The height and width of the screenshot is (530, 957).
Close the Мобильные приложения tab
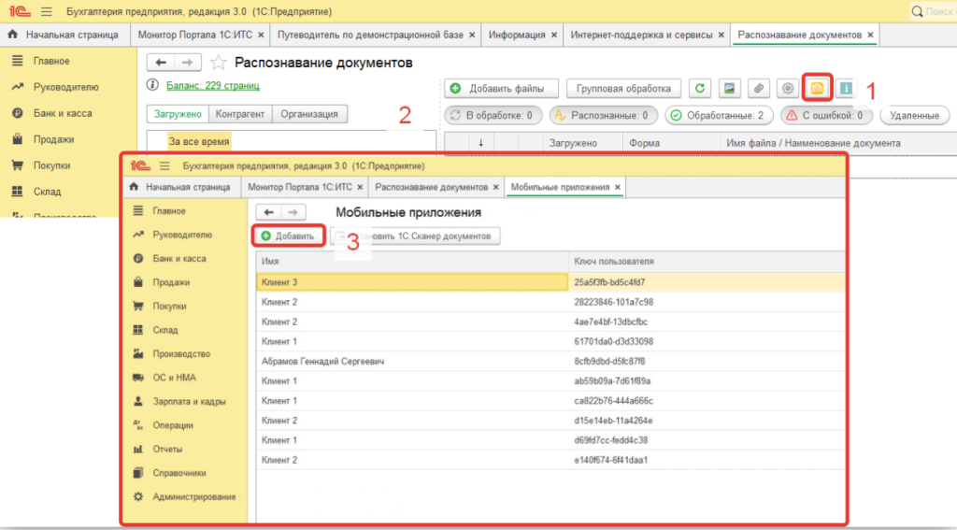(618, 188)
